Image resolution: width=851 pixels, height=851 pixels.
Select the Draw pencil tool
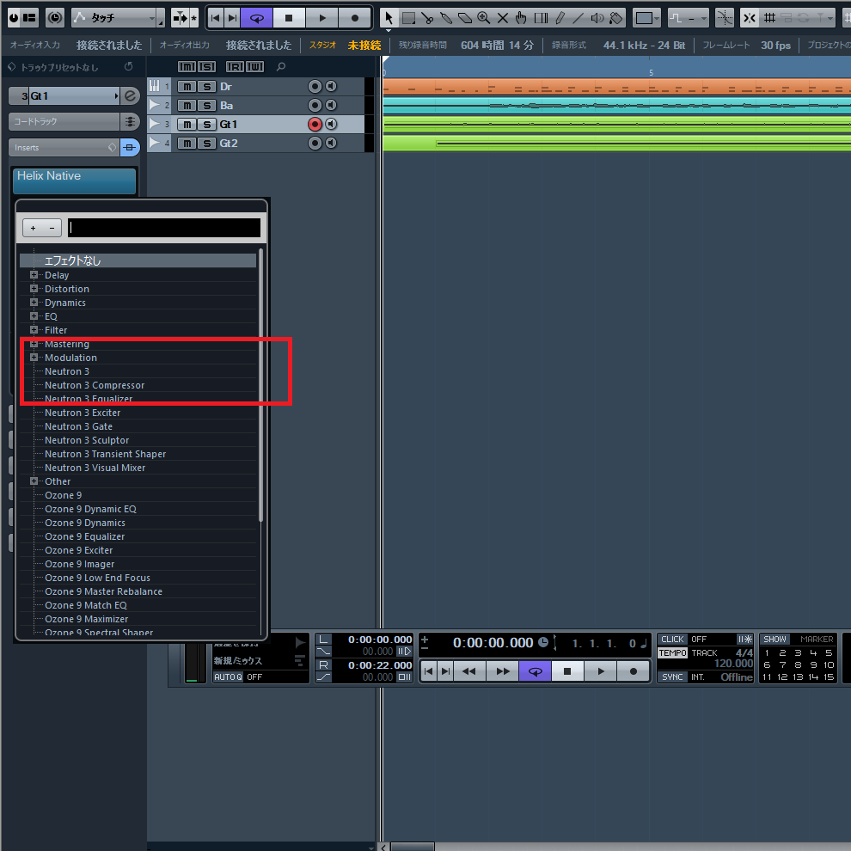click(x=560, y=18)
